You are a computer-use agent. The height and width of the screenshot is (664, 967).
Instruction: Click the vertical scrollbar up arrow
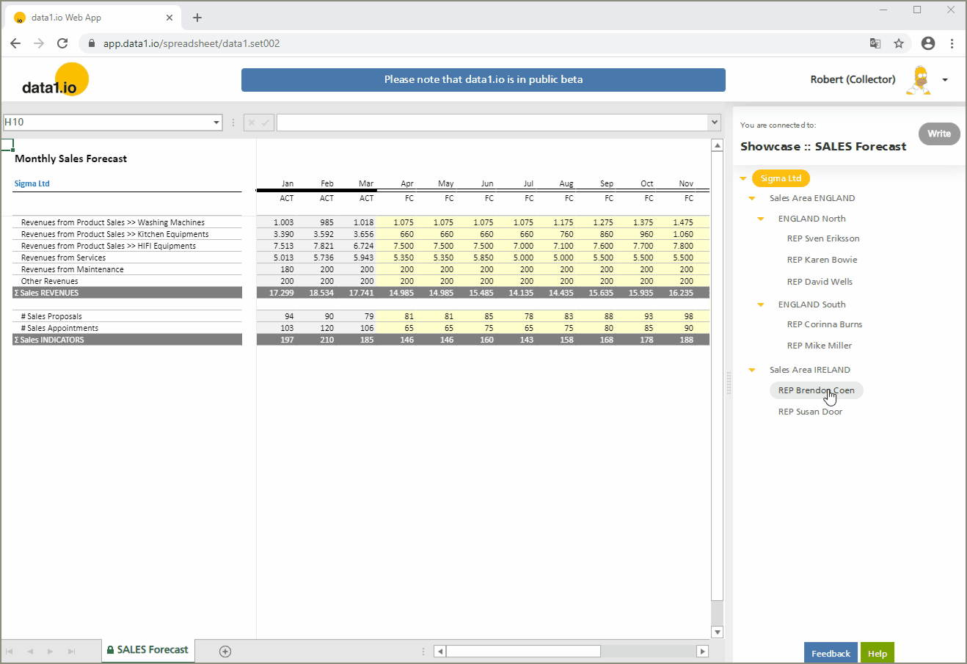(718, 145)
